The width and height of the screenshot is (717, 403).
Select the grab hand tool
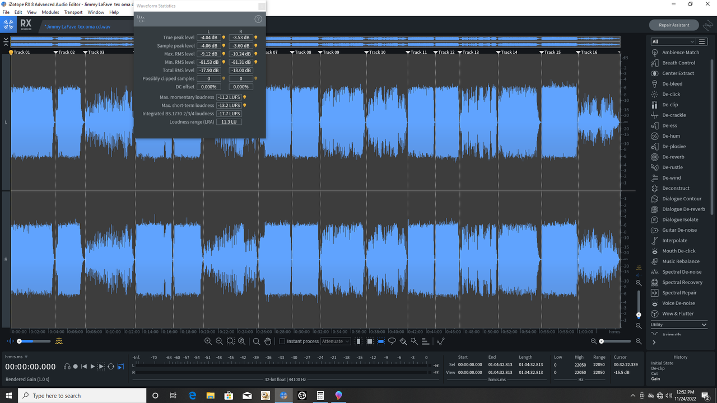[268, 341]
